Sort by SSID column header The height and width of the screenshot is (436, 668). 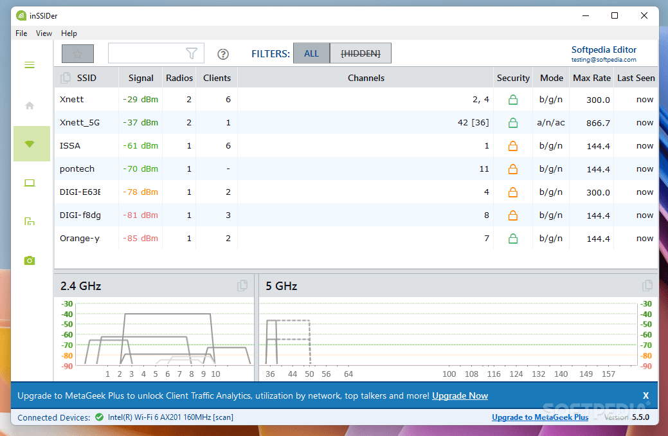(87, 78)
